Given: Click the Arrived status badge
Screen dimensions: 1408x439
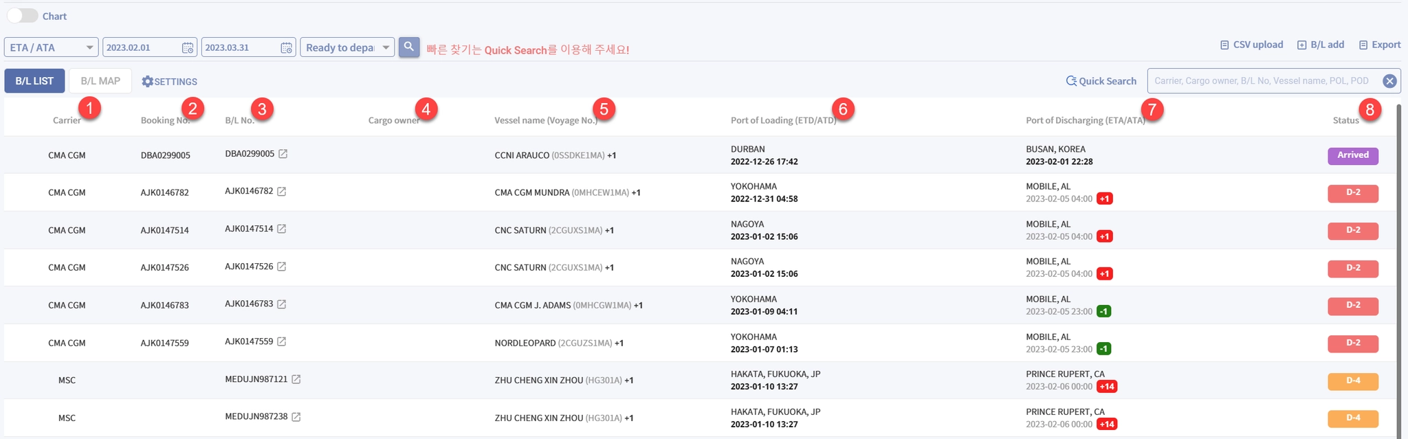Looking at the screenshot, I should [1352, 155].
